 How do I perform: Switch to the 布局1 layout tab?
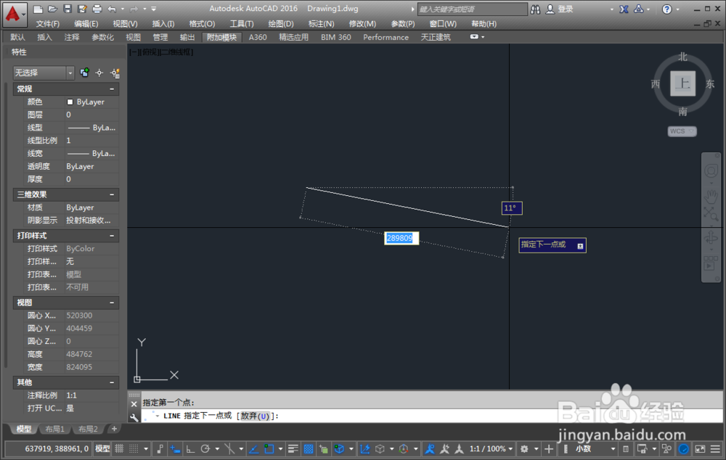(54, 429)
